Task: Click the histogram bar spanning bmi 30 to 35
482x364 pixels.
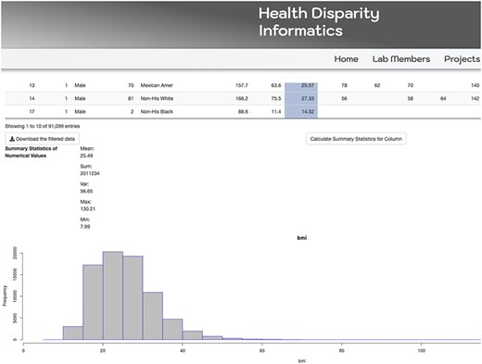Action: click(x=153, y=316)
